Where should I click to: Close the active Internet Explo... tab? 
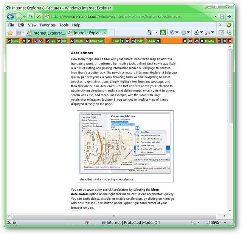[x=104, y=33]
